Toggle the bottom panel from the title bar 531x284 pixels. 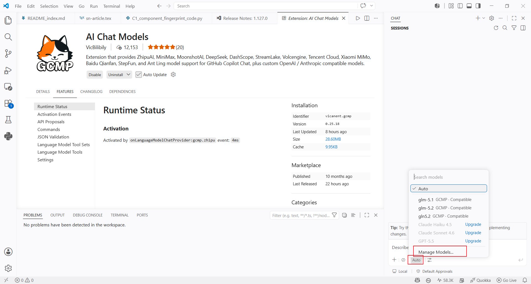(x=469, y=6)
